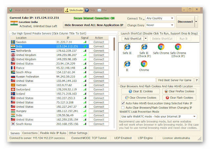This screenshot has width=210, height=149.
Task: Sort servers by Location column
Action: click(x=33, y=38)
